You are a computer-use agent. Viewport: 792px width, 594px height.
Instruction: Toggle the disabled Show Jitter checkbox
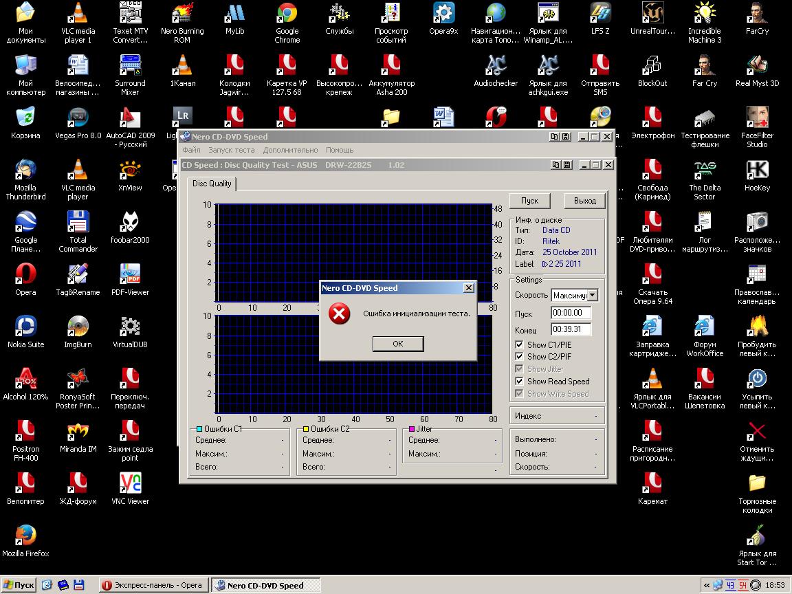click(519, 368)
